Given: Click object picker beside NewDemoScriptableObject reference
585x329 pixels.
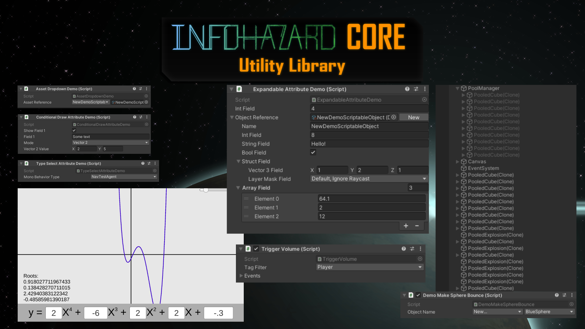Looking at the screenshot, I should pos(394,117).
